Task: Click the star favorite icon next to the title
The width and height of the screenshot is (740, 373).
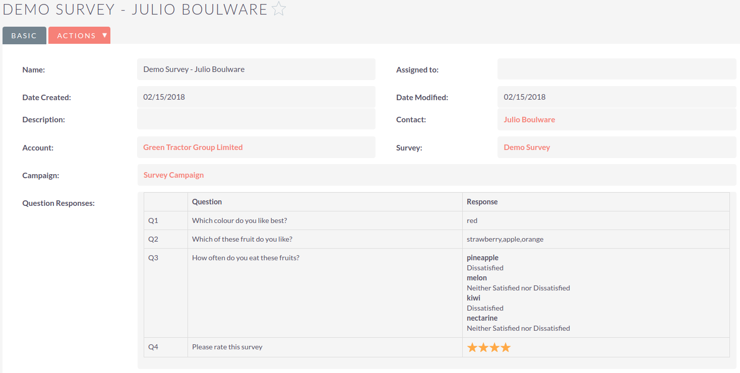Action: (278, 9)
